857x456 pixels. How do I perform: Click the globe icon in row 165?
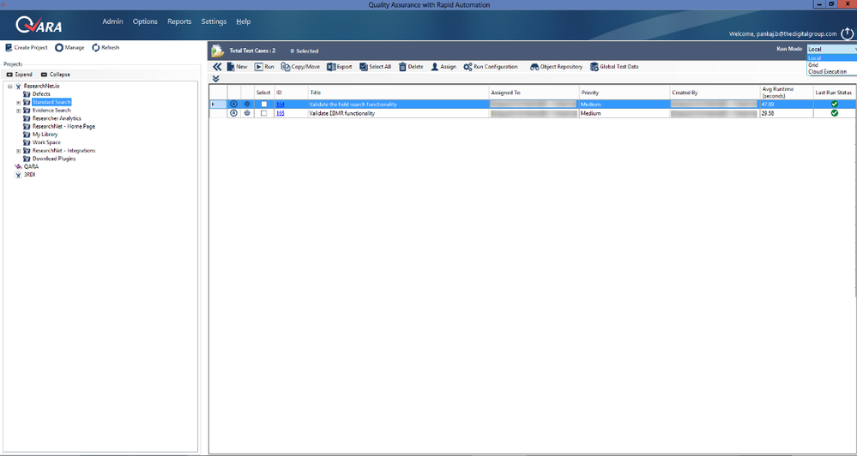247,113
